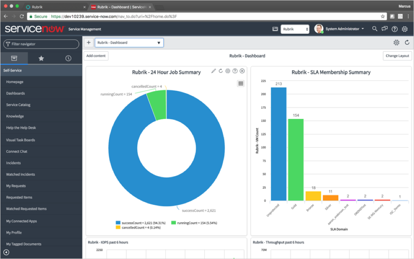Screen dimensions: 414x259
Task: Open Requested Items
Action: coord(19,197)
